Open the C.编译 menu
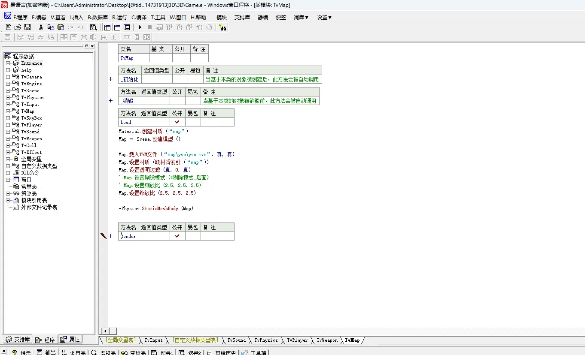This screenshot has width=585, height=355. [139, 18]
